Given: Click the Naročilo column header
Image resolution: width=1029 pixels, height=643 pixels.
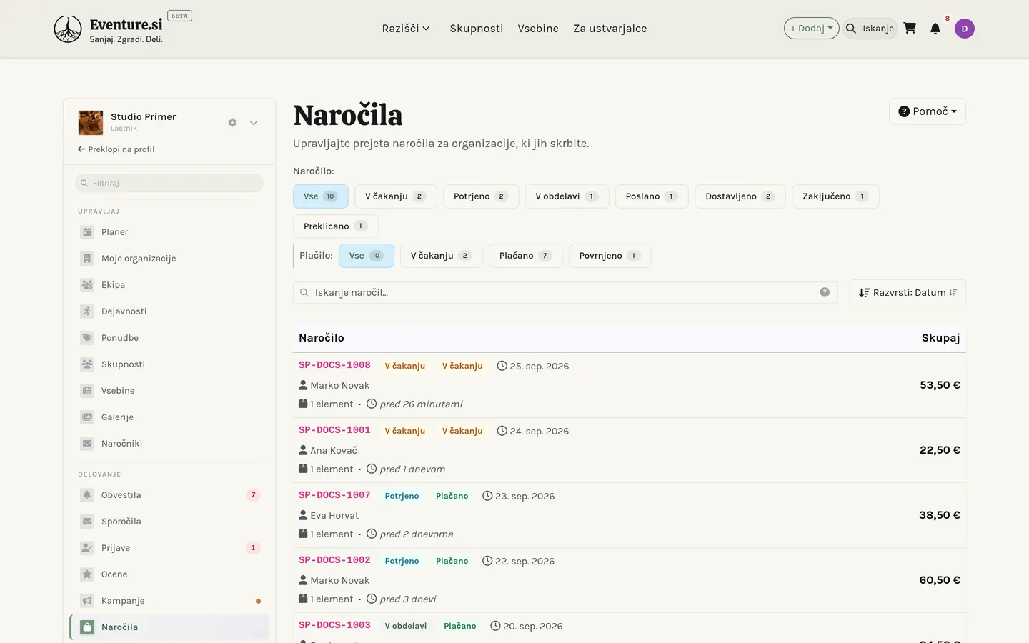Looking at the screenshot, I should (x=322, y=338).
